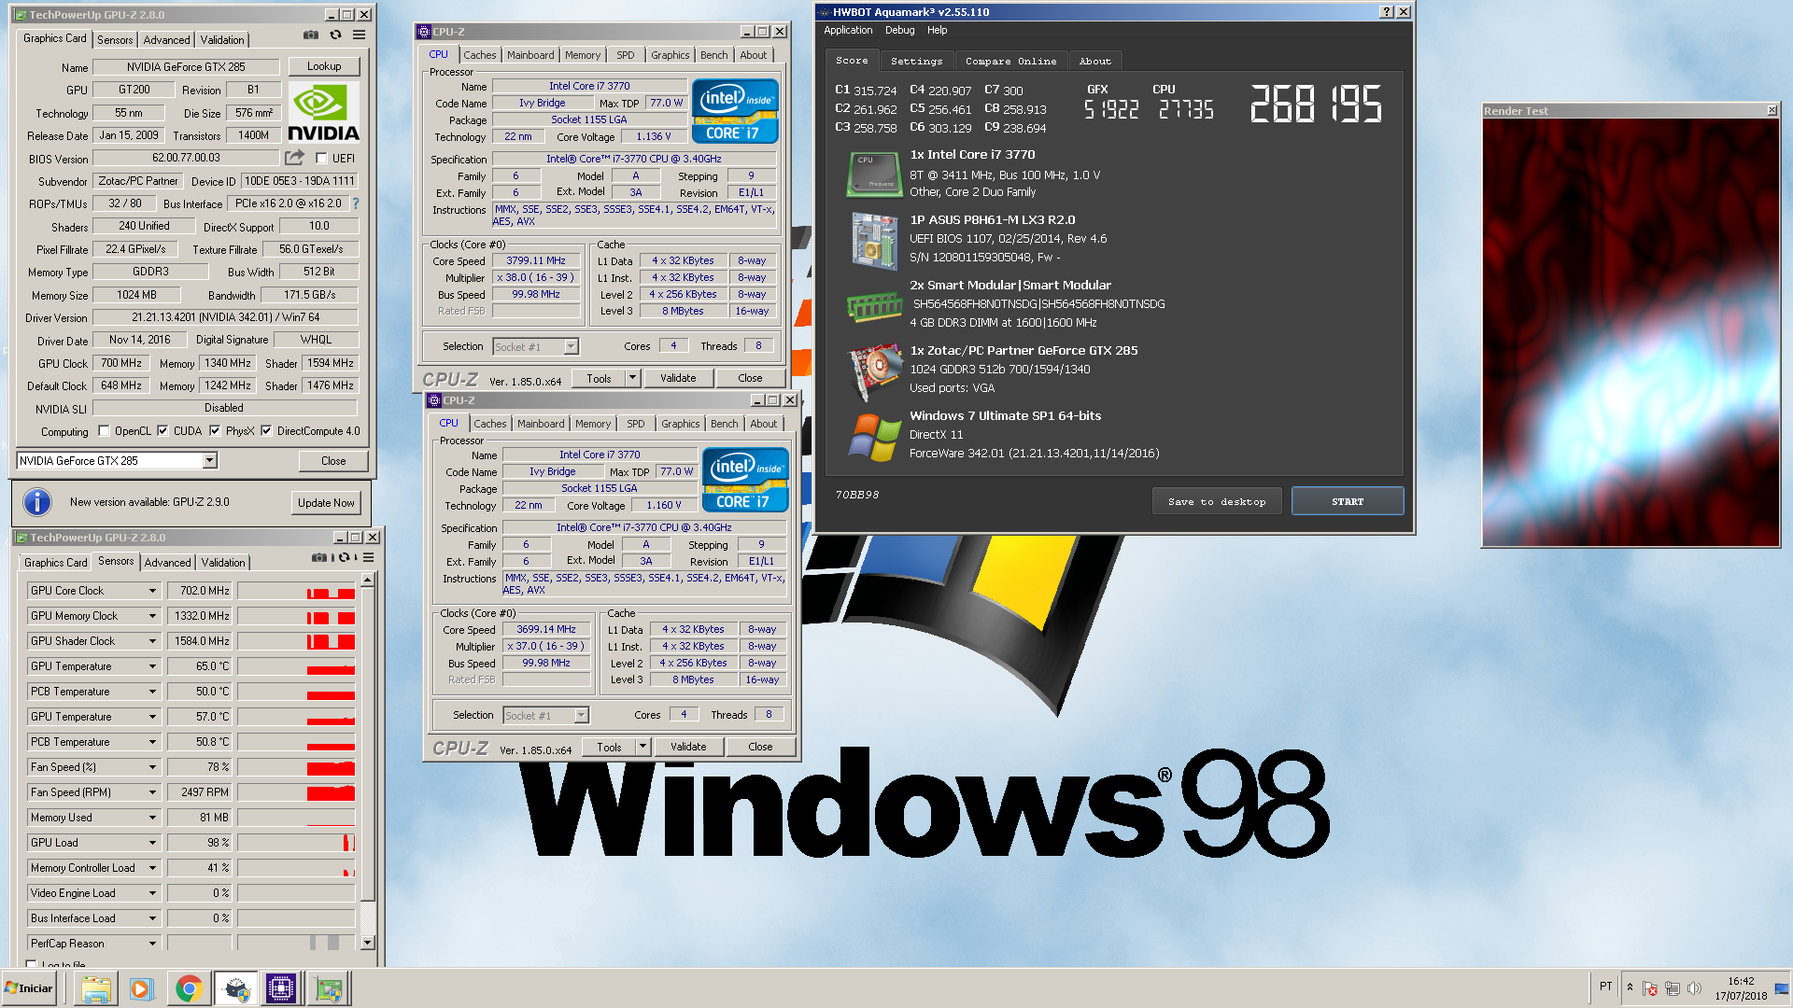Switch to Sensors tab in upper GPU-Z
The image size is (1793, 1008).
pyautogui.click(x=115, y=40)
